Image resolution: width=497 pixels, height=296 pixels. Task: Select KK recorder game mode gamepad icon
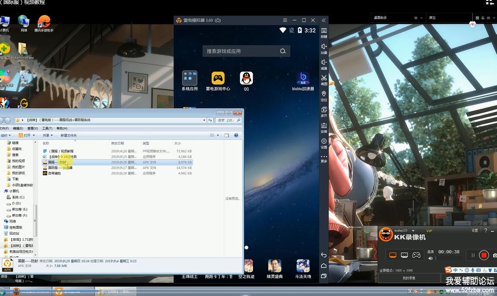(416, 255)
